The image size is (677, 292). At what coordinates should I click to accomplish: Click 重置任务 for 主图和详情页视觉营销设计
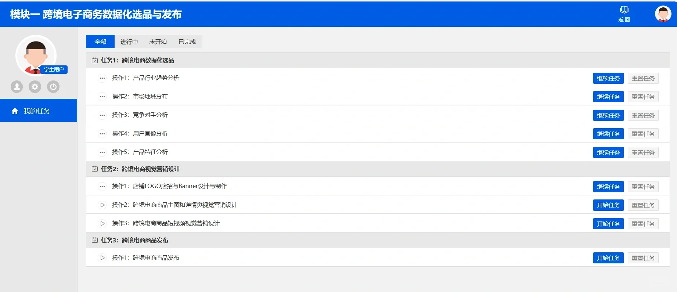643,205
